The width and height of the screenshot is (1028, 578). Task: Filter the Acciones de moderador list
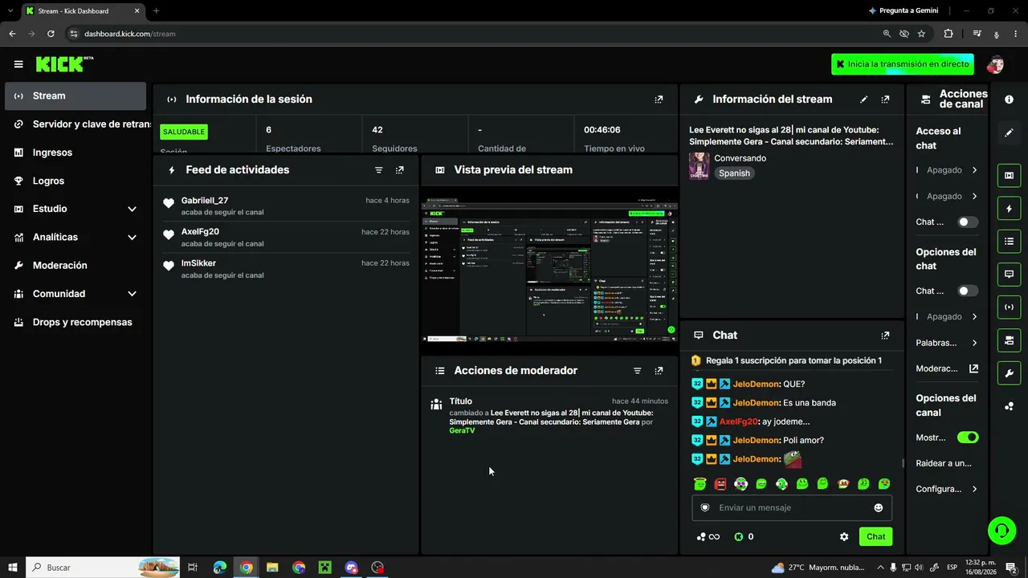(x=637, y=371)
